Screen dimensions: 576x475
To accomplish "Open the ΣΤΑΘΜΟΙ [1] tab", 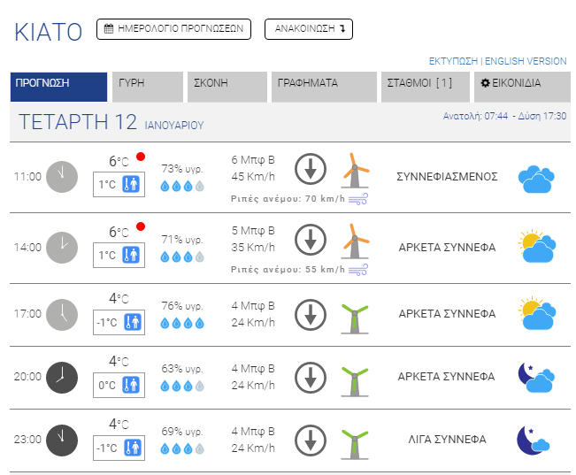I will tap(420, 87).
